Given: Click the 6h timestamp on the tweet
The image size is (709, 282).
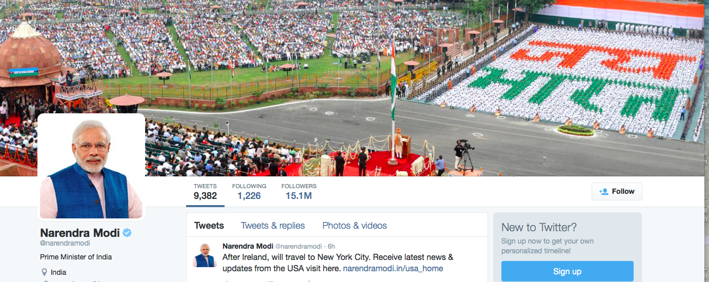Looking at the screenshot, I should 331,247.
